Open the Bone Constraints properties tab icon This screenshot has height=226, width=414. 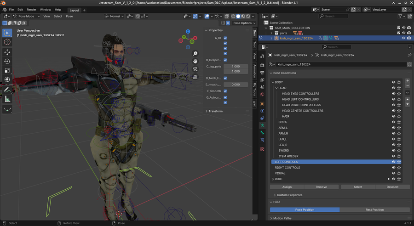[262, 140]
